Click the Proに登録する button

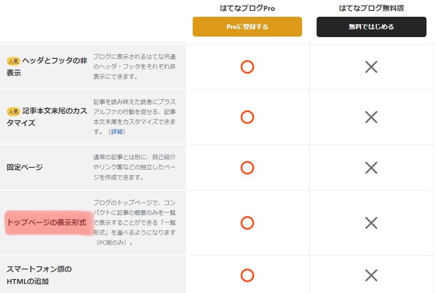pos(247,27)
